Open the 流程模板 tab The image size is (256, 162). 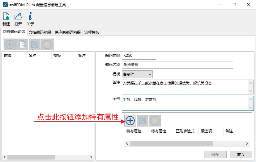(92, 32)
